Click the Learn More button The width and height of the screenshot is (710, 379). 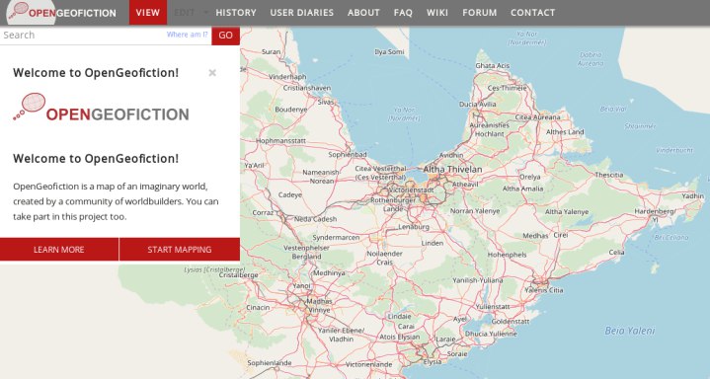[x=59, y=250]
